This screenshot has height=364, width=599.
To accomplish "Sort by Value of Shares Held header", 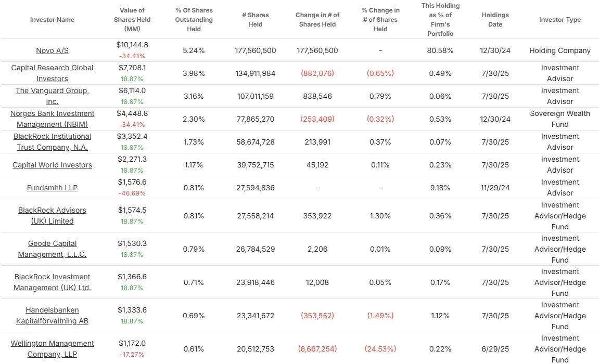I will (x=132, y=19).
